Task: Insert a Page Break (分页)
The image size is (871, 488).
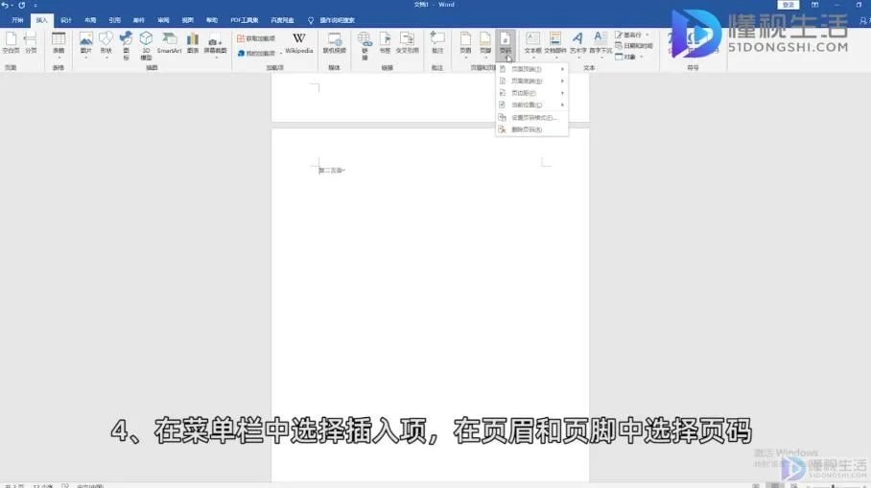Action: point(31,43)
